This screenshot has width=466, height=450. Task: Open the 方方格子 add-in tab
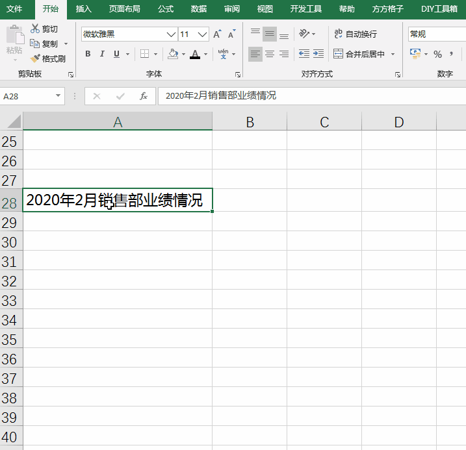point(388,9)
